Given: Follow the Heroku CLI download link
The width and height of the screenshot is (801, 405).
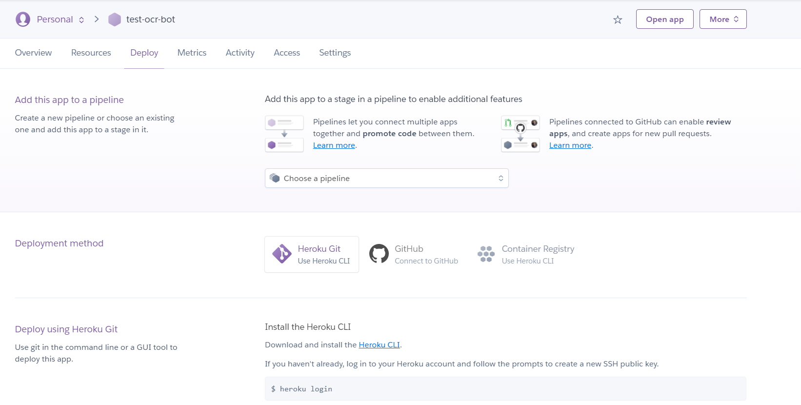Looking at the screenshot, I should point(379,344).
